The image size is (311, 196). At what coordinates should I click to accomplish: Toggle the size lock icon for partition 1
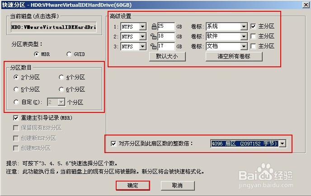(154, 26)
